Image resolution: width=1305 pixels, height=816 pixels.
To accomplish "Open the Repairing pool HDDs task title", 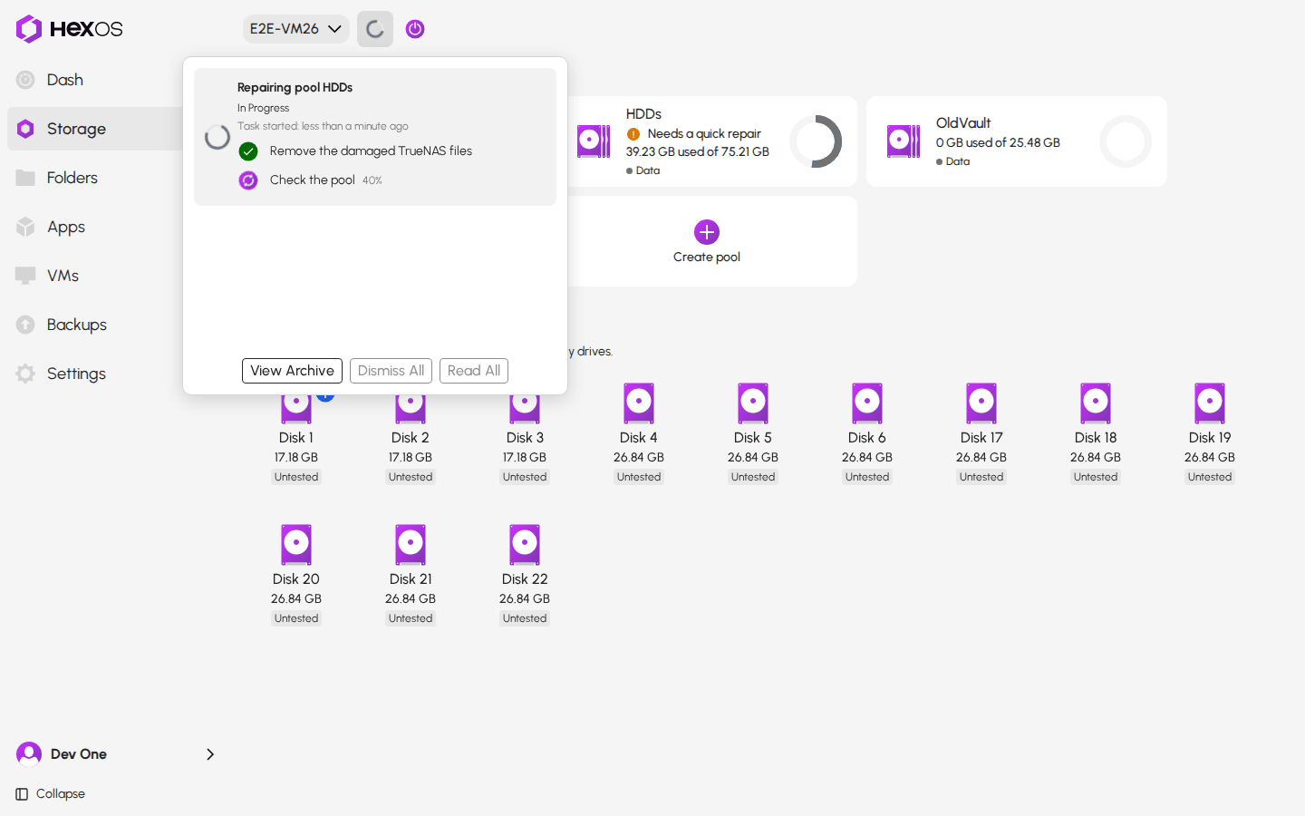I will pyautogui.click(x=295, y=88).
